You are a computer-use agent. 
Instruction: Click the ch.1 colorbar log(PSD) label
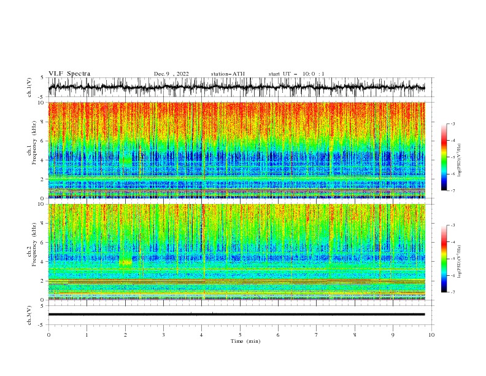click(459, 160)
